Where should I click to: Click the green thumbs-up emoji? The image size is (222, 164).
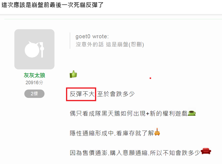tap(73, 74)
